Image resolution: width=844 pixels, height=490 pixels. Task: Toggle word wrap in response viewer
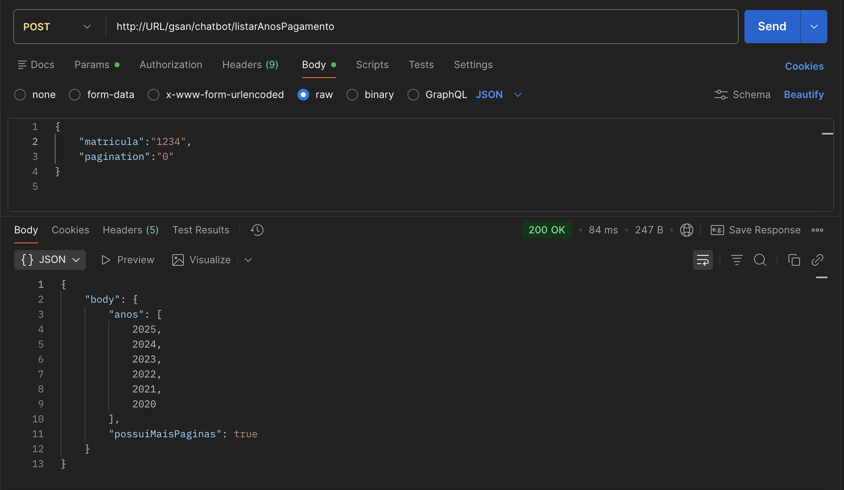703,260
